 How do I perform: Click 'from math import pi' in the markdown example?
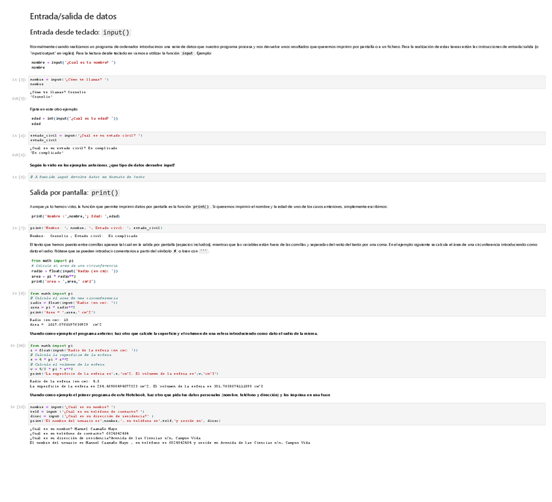[53, 261]
